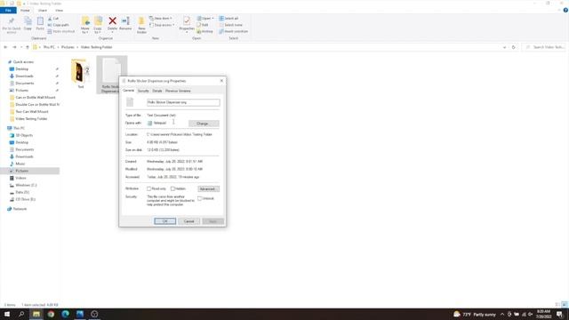
Task: Open Music under This PC
Action: click(20, 164)
